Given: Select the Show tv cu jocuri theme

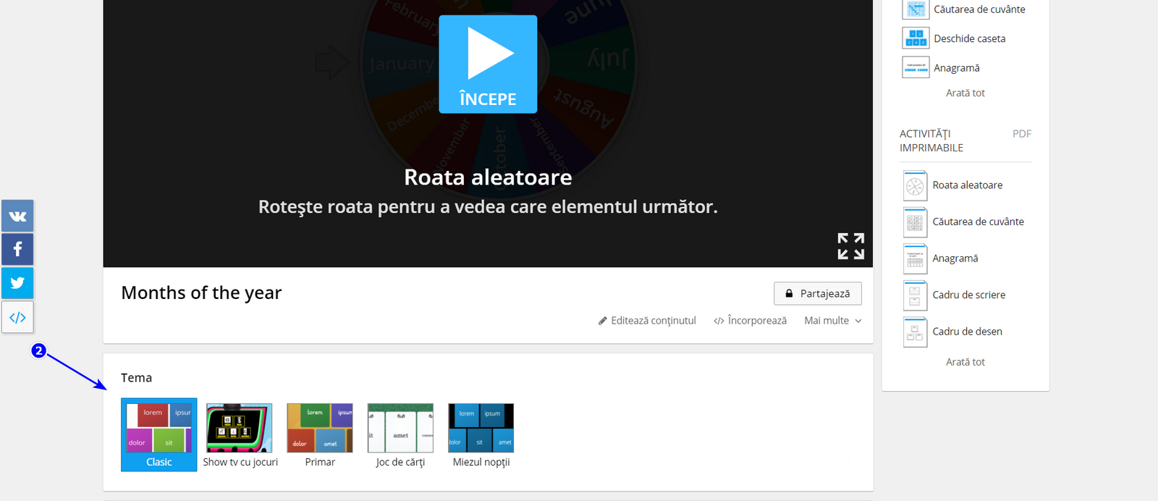Looking at the screenshot, I should point(240,435).
